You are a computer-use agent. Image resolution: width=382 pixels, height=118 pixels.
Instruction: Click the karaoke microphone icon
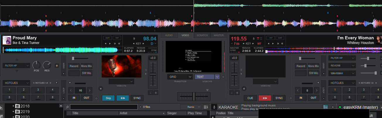click(214, 107)
